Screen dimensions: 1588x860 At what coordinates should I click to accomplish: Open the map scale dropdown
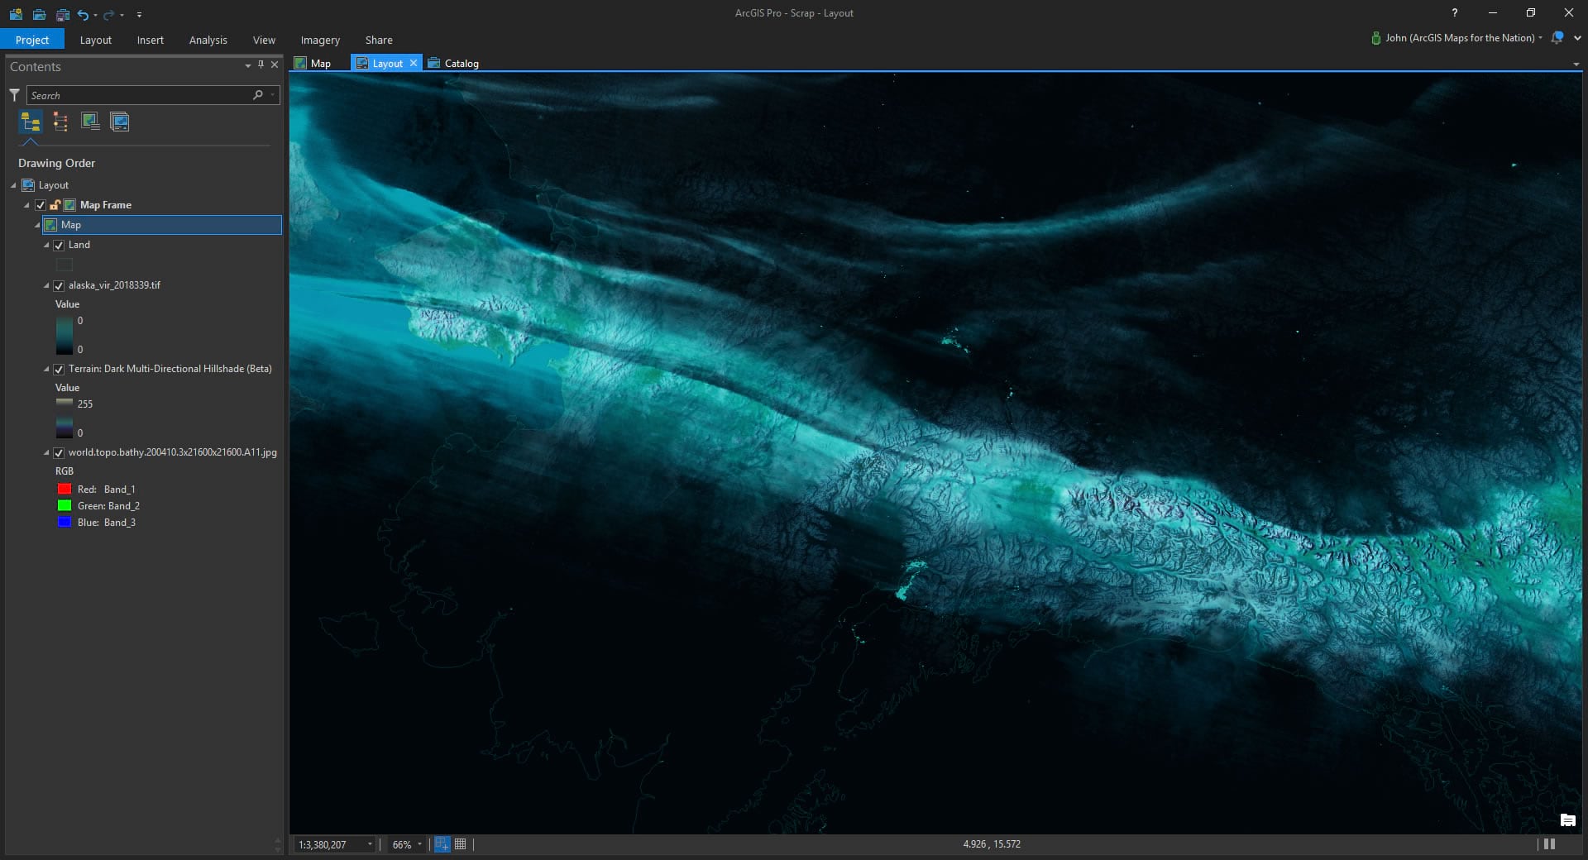370,844
